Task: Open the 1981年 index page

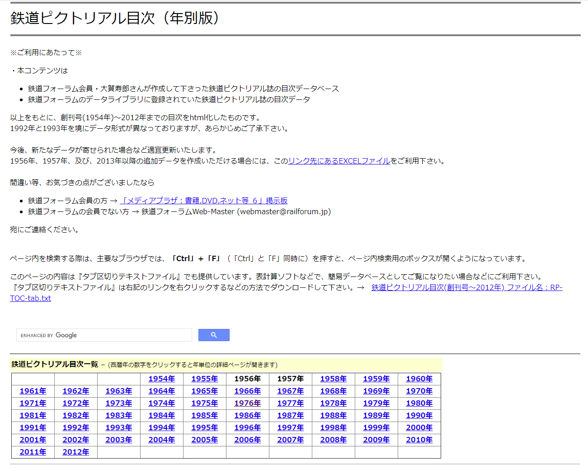Action: (x=33, y=415)
